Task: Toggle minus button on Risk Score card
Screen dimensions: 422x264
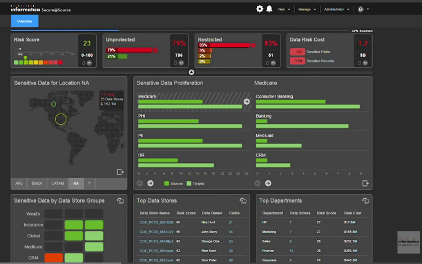Action: tap(89, 63)
